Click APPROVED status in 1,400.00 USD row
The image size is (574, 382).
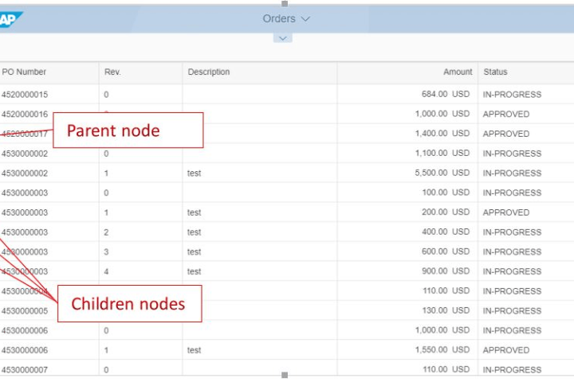[x=505, y=134]
